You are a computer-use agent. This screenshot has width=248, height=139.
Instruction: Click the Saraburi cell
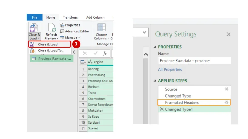click(x=100, y=123)
